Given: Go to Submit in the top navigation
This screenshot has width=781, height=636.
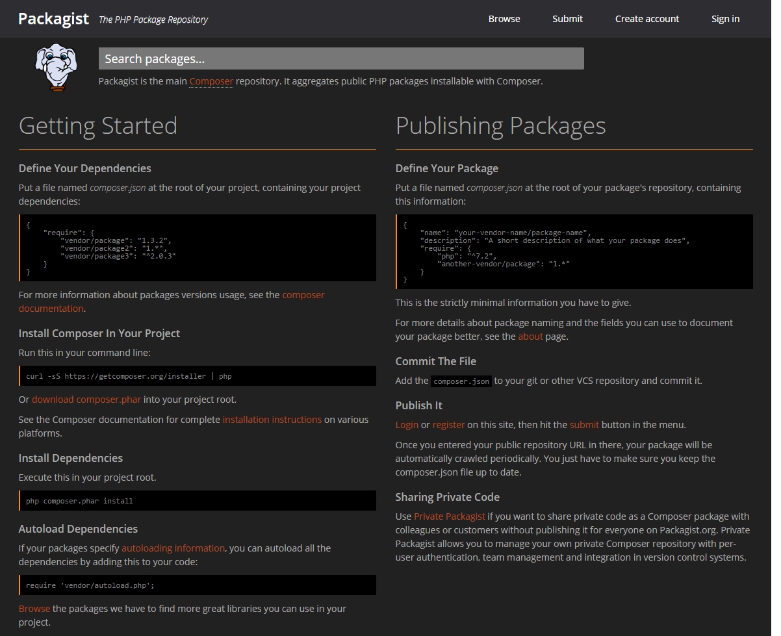Looking at the screenshot, I should click(x=567, y=19).
